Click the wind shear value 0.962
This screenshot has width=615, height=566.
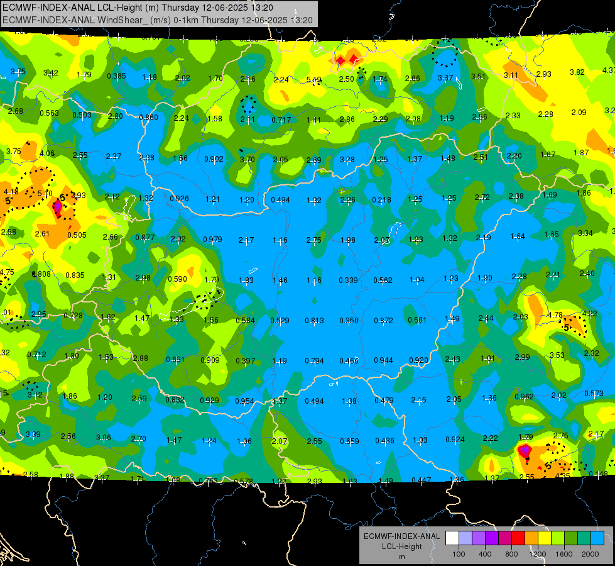(x=525, y=396)
